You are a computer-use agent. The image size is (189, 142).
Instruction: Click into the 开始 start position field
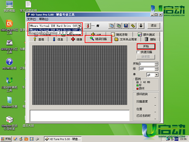click(x=147, y=64)
